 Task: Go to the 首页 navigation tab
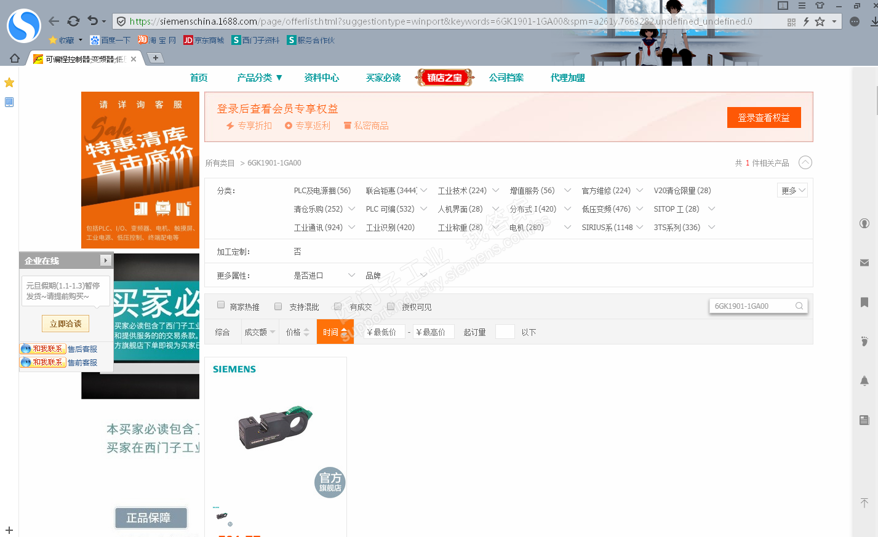pyautogui.click(x=199, y=78)
